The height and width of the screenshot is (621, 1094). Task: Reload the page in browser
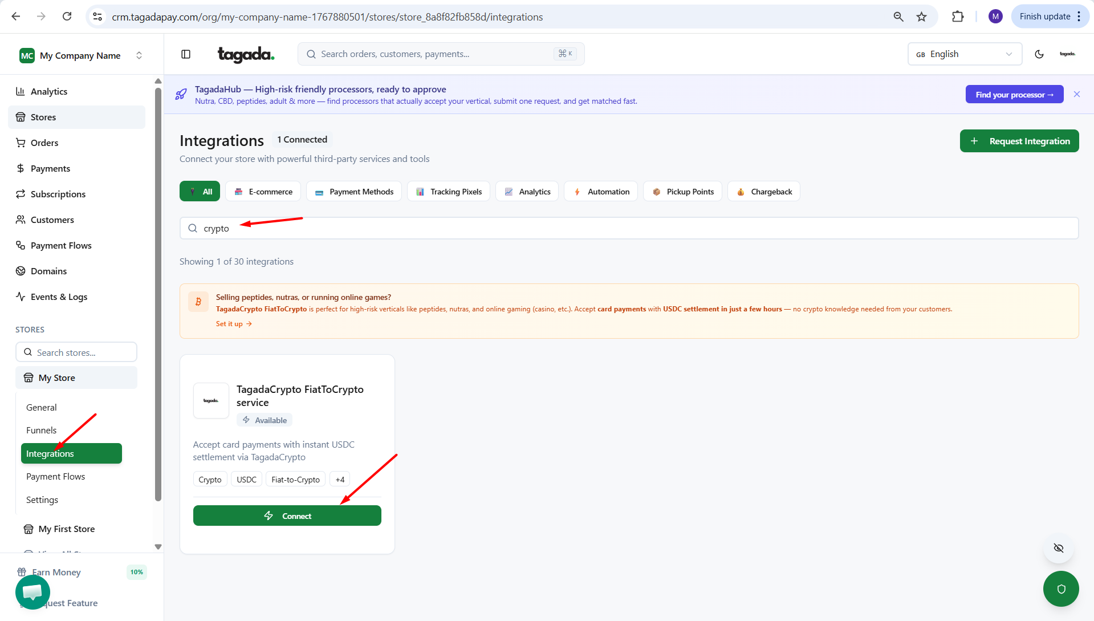point(67,17)
